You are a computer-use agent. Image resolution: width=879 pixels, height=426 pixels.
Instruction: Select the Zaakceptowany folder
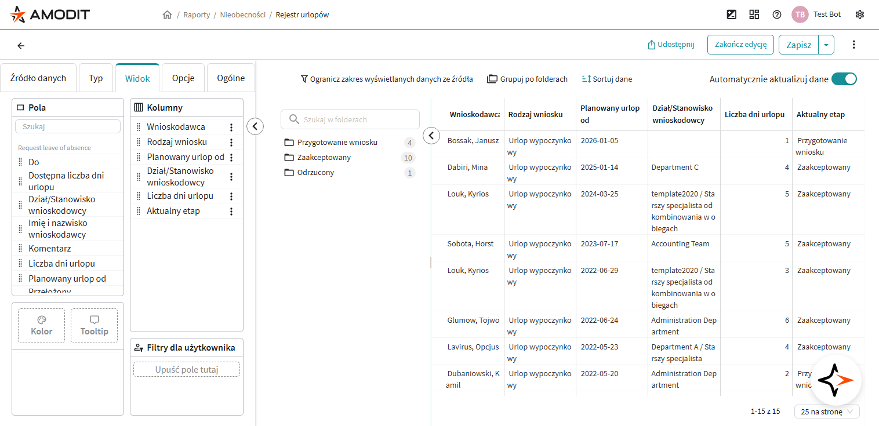point(324,158)
